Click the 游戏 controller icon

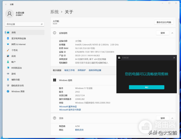click(x=8, y=74)
